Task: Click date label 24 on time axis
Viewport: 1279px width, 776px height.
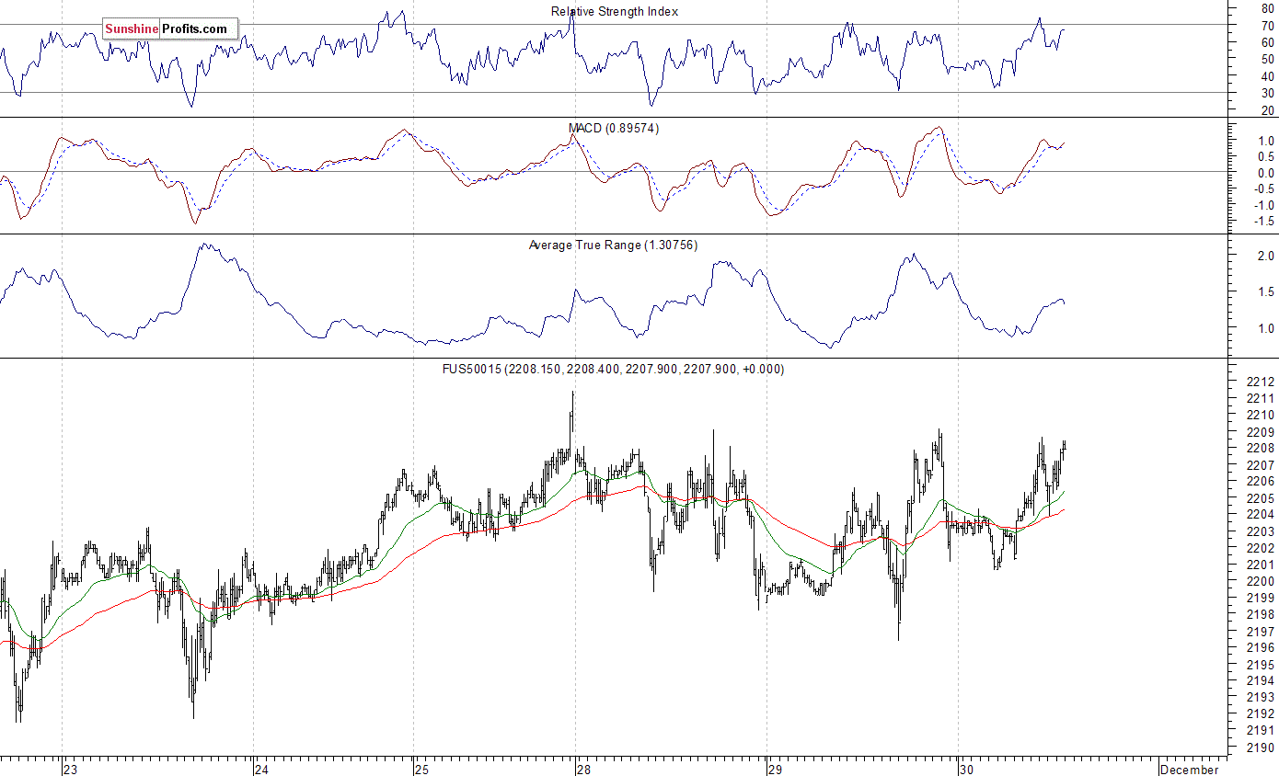Action: (x=262, y=769)
